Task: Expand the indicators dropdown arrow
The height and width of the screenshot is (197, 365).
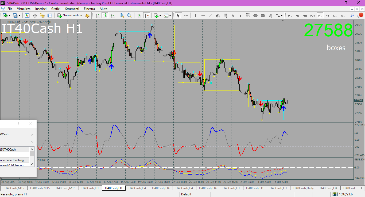Action: pos(160,15)
